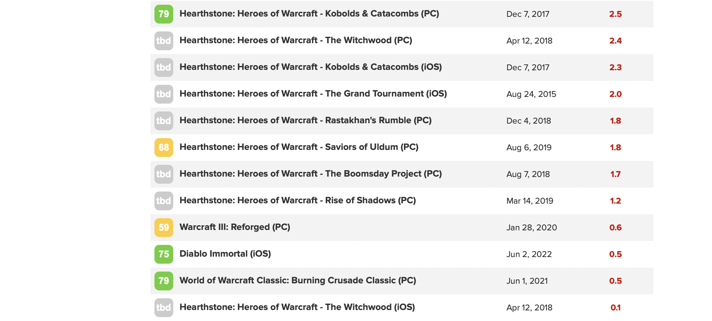Click the 0.6 user score for Warcraft III: Reforged

pos(615,228)
